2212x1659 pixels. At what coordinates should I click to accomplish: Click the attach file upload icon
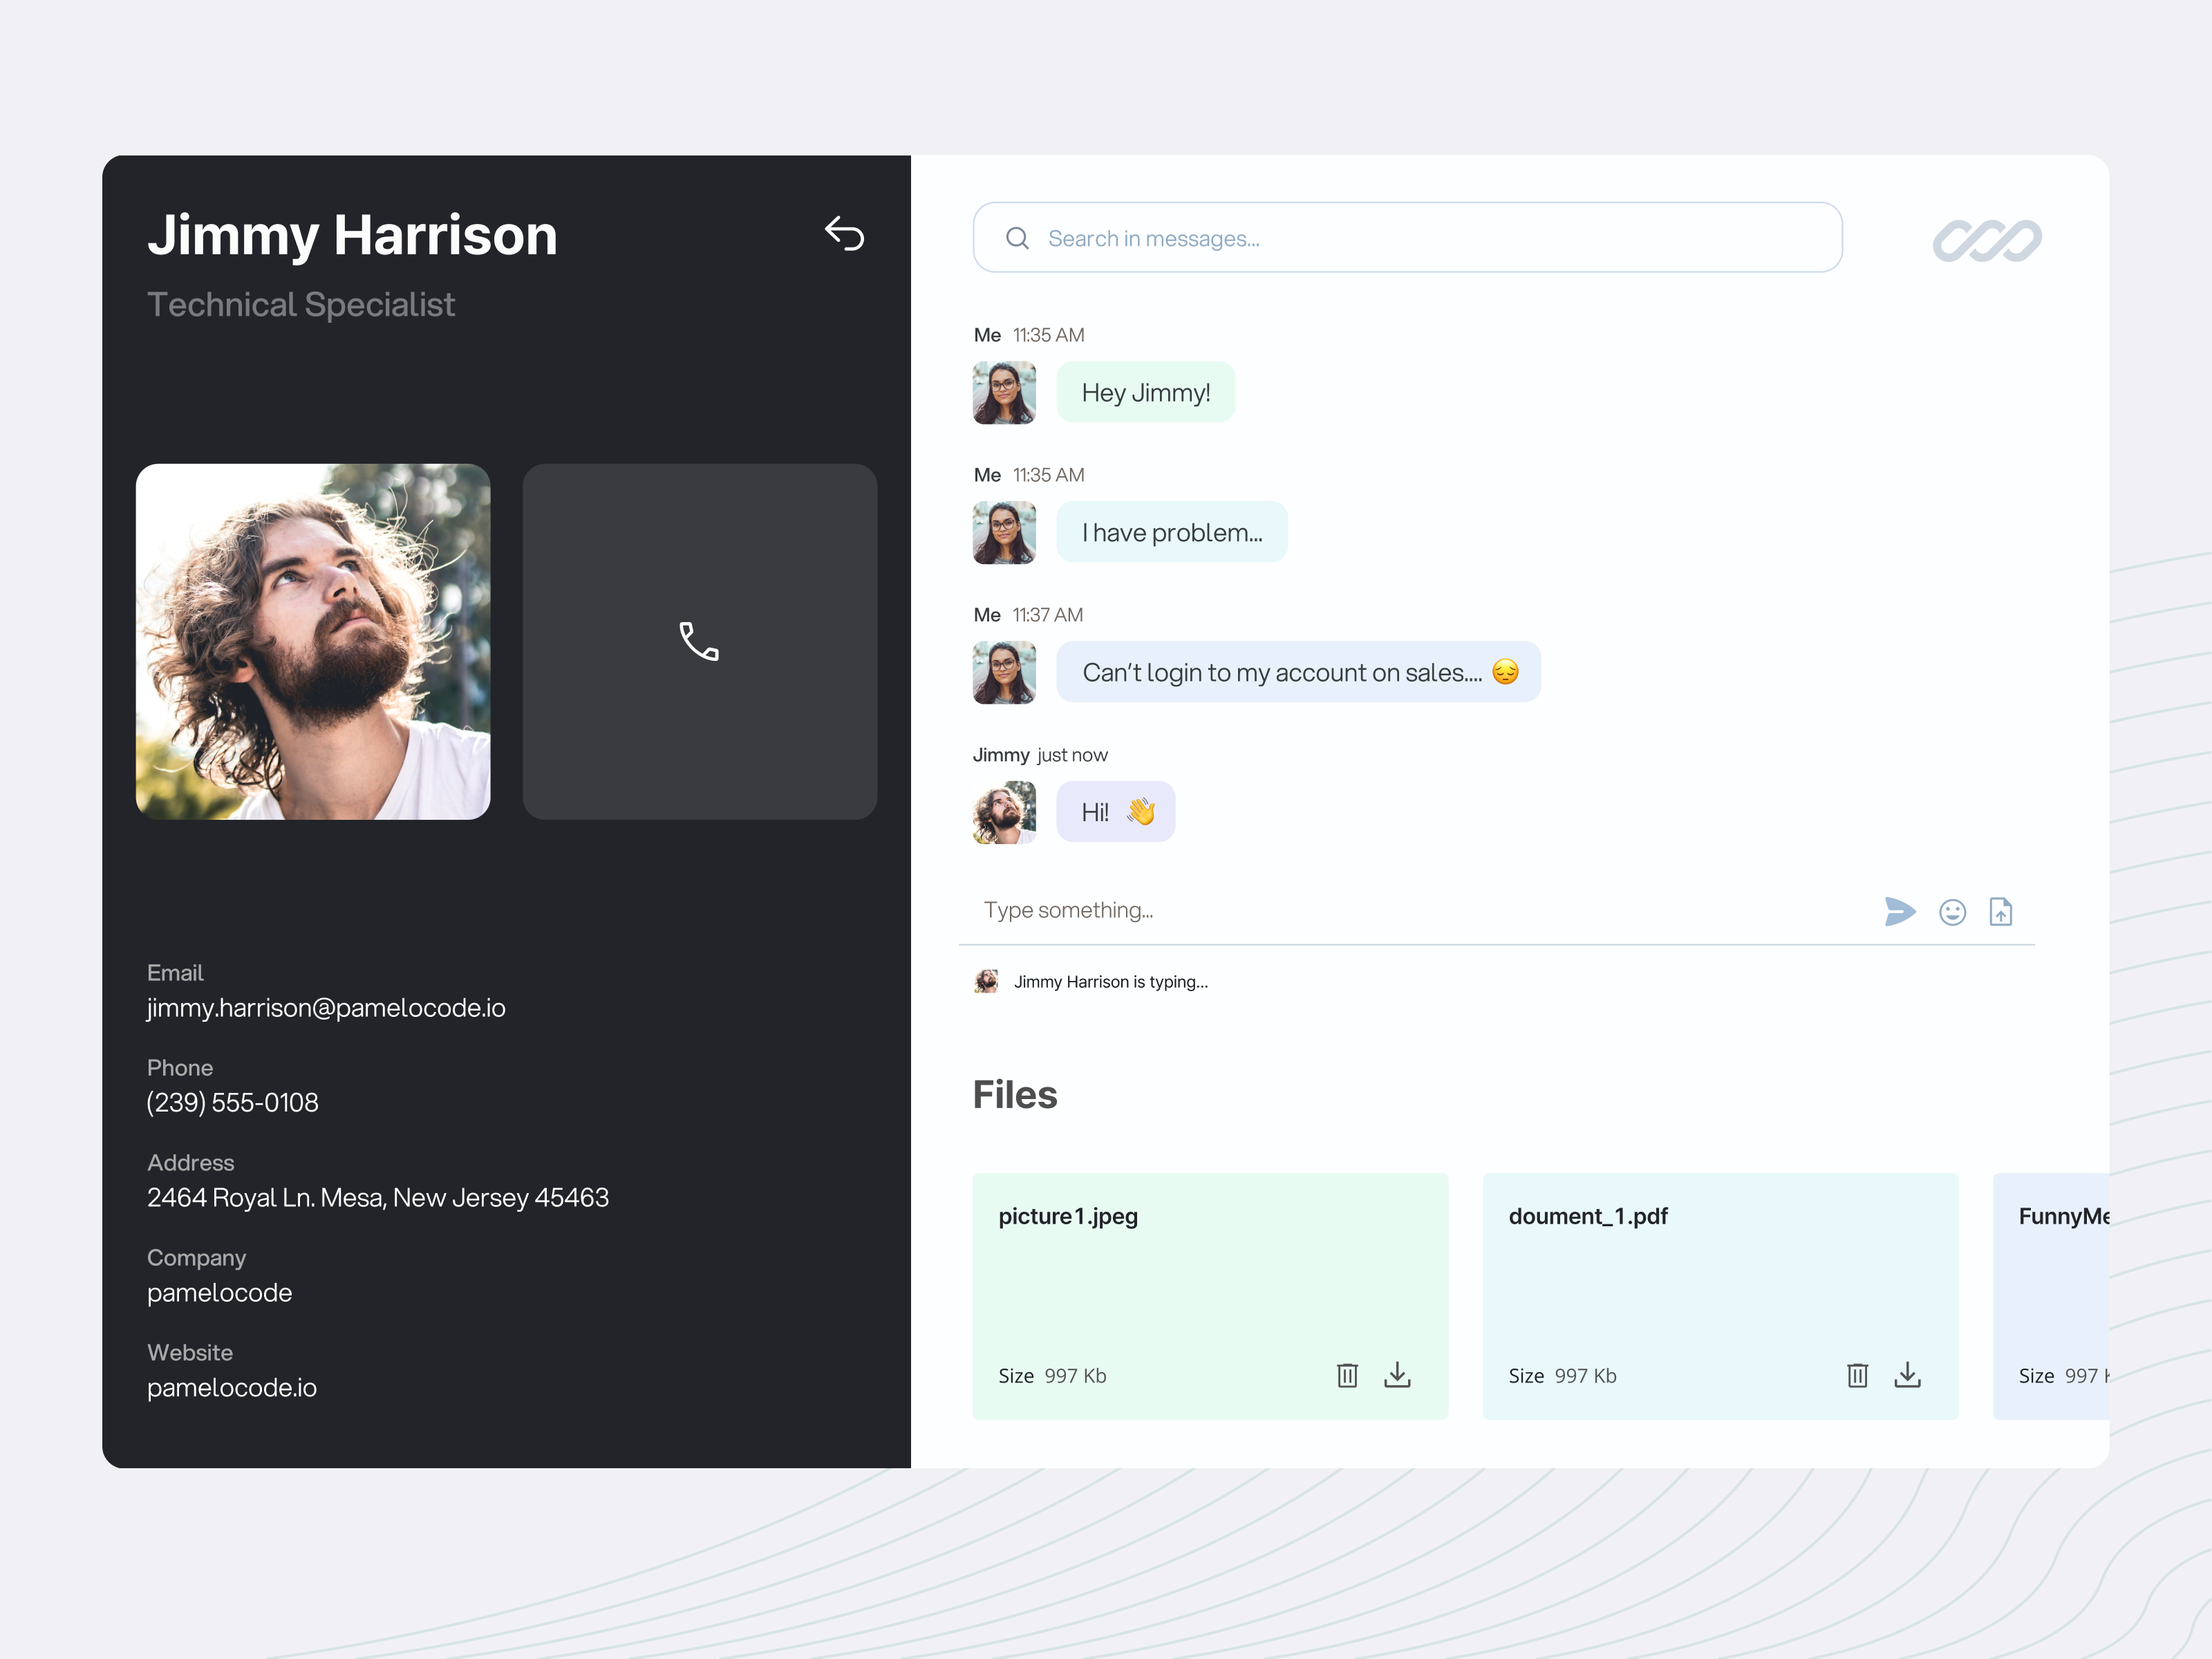point(2000,912)
